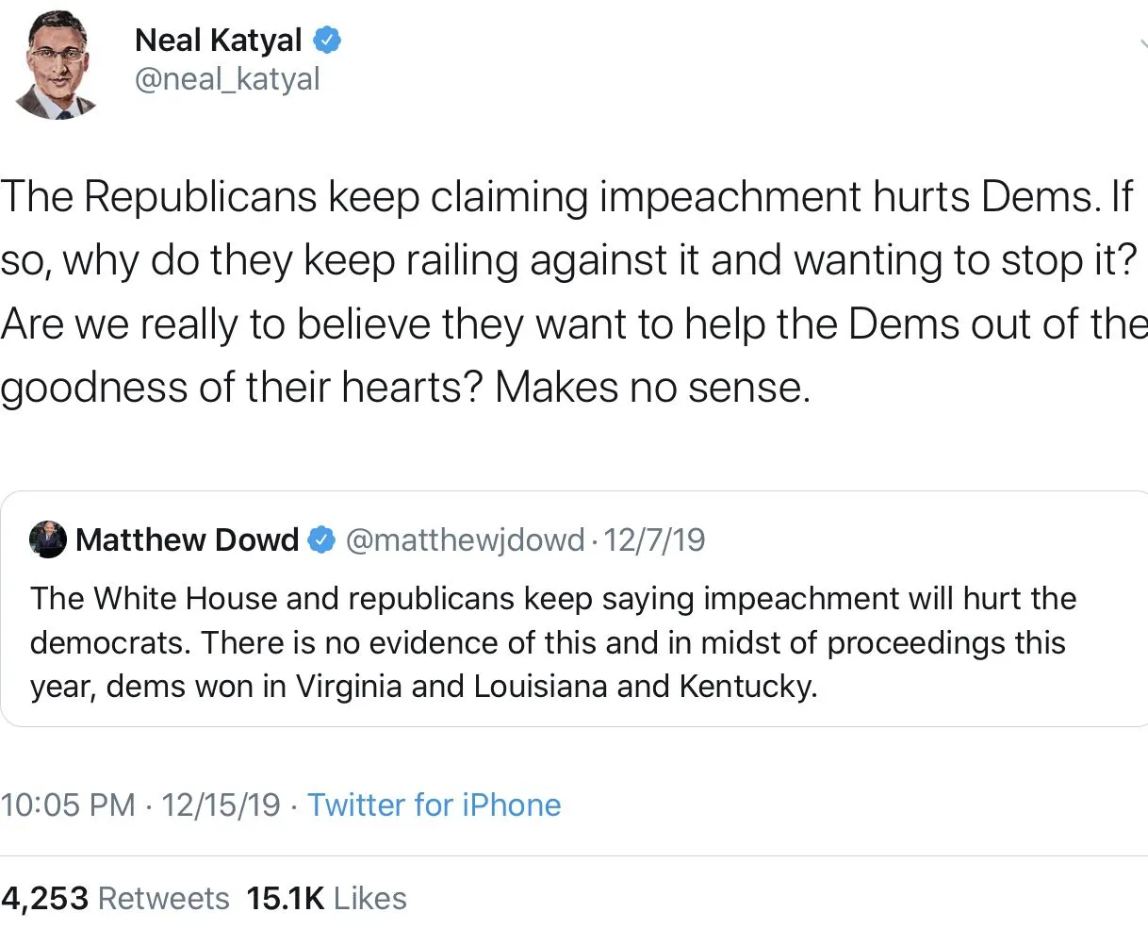Click the quoted tweet's 12/7/19 date
1148x929 pixels.
654,539
